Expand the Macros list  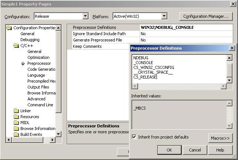[x=220, y=138]
